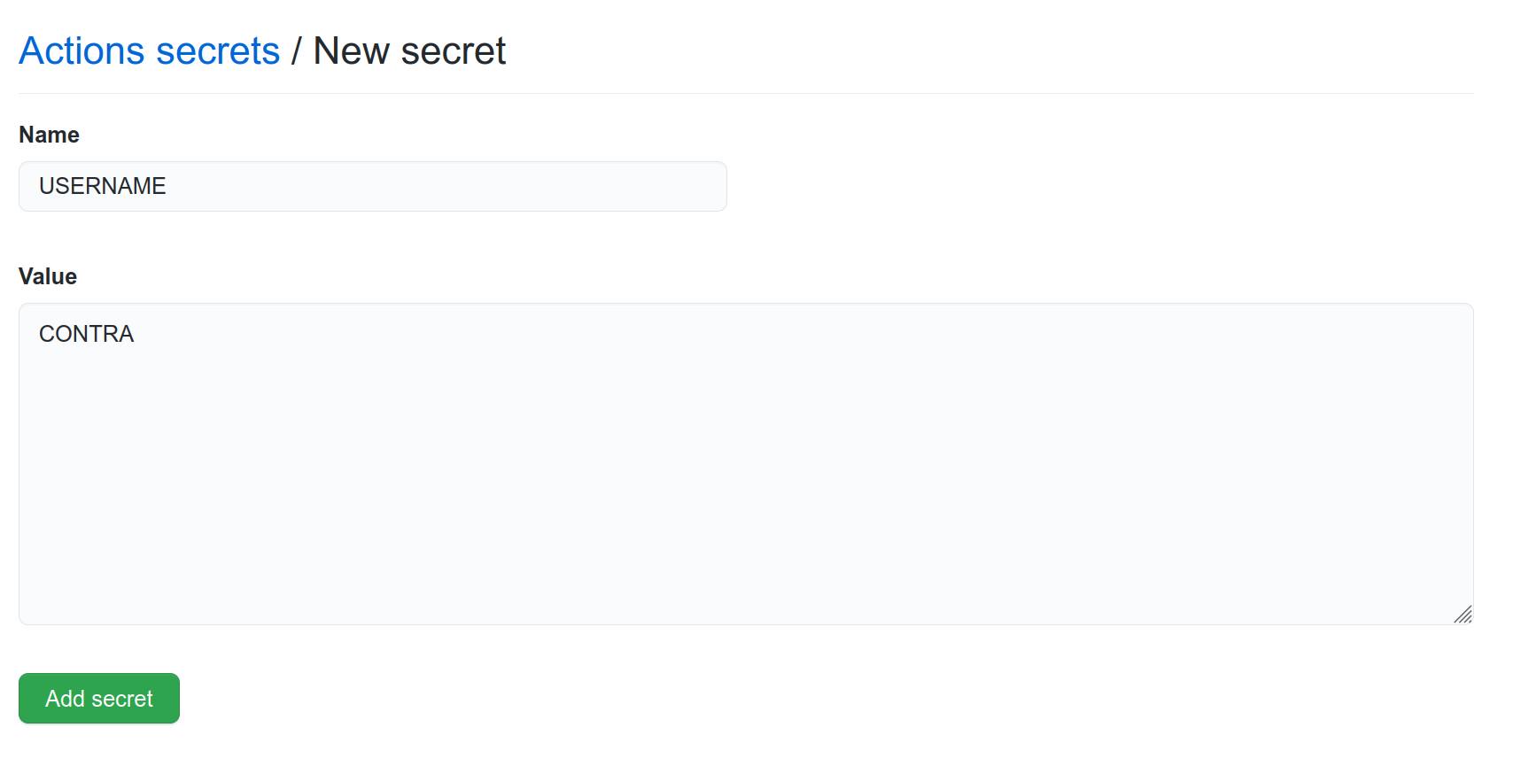Viewport: 1513px width, 774px height.
Task: Click the Value field label
Action: point(48,276)
